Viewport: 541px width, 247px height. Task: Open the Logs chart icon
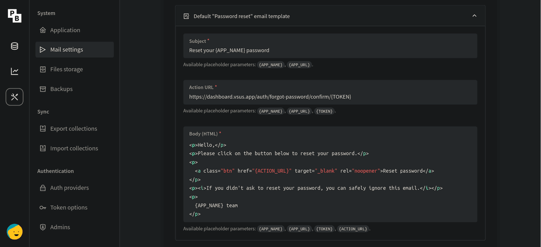(x=14, y=71)
